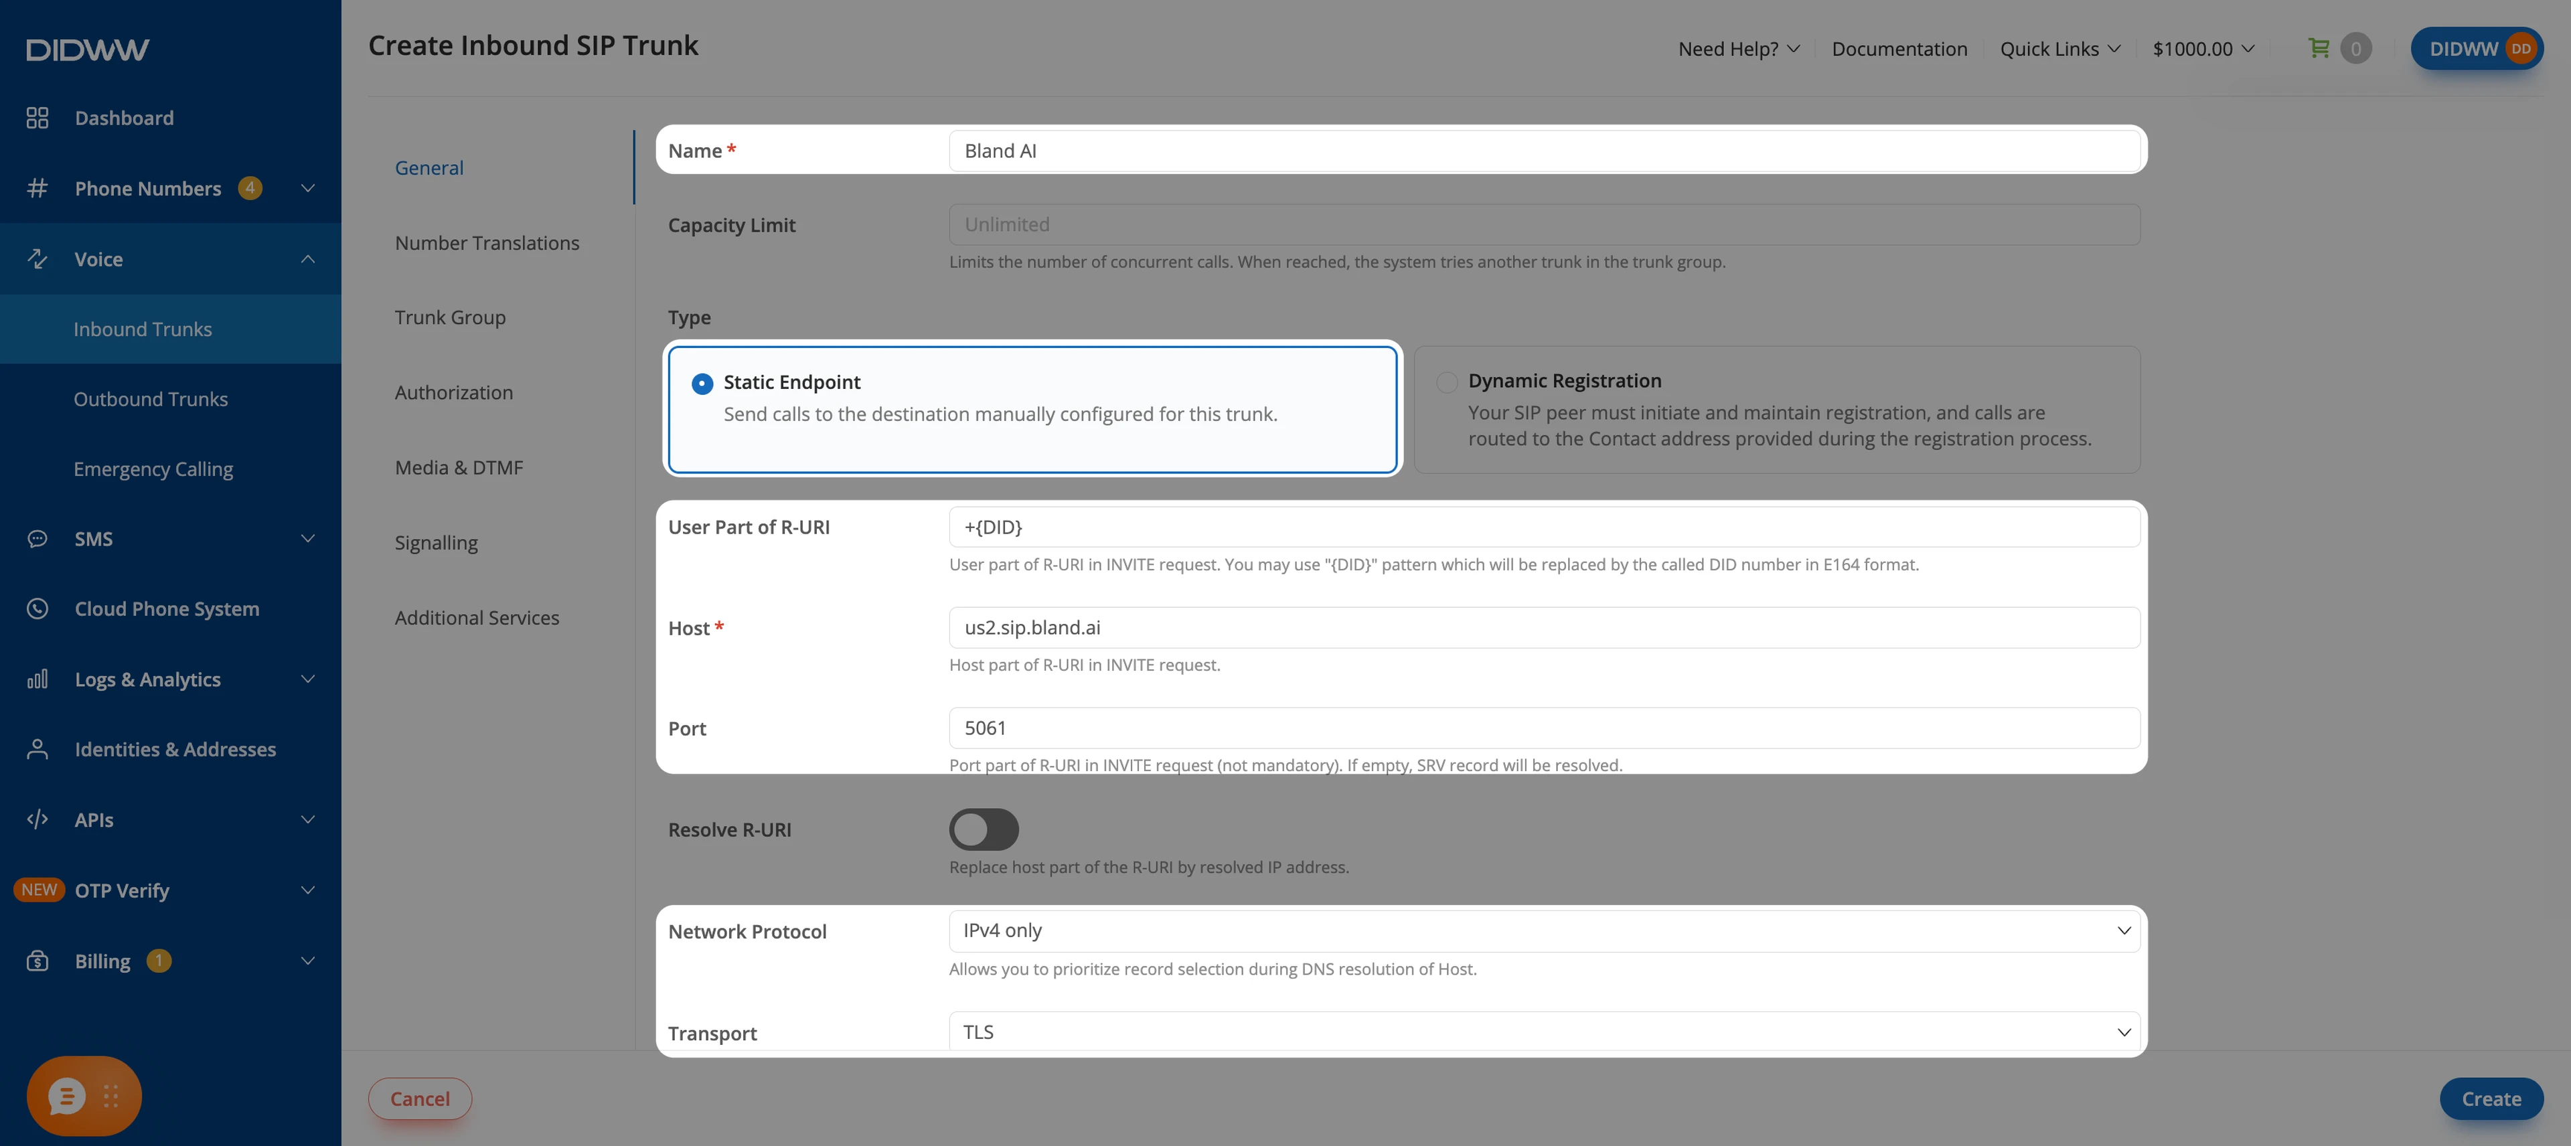Click the Create button
Viewport: 2571px width, 1146px height.
coord(2491,1098)
